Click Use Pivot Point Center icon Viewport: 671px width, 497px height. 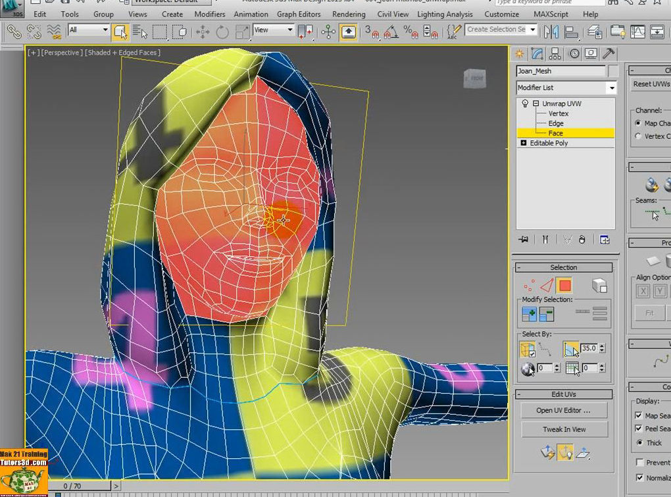pos(305,32)
